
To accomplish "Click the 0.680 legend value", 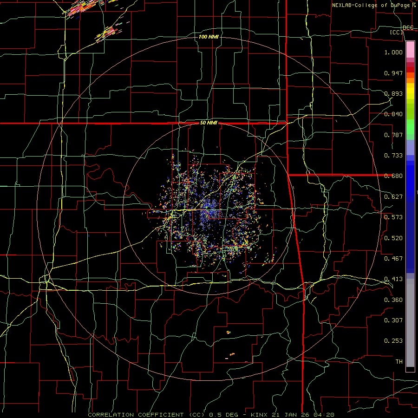I will (393, 176).
